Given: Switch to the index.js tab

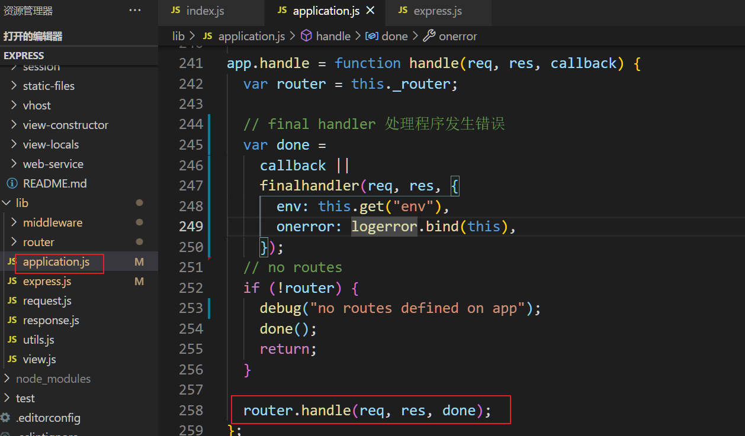Looking at the screenshot, I should pos(205,11).
